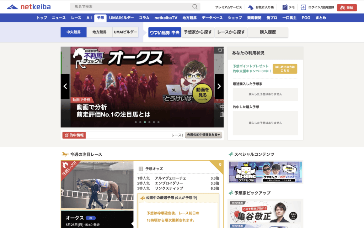Open the memo notepad icon
Screen dimensions: 364x228
(285, 7)
